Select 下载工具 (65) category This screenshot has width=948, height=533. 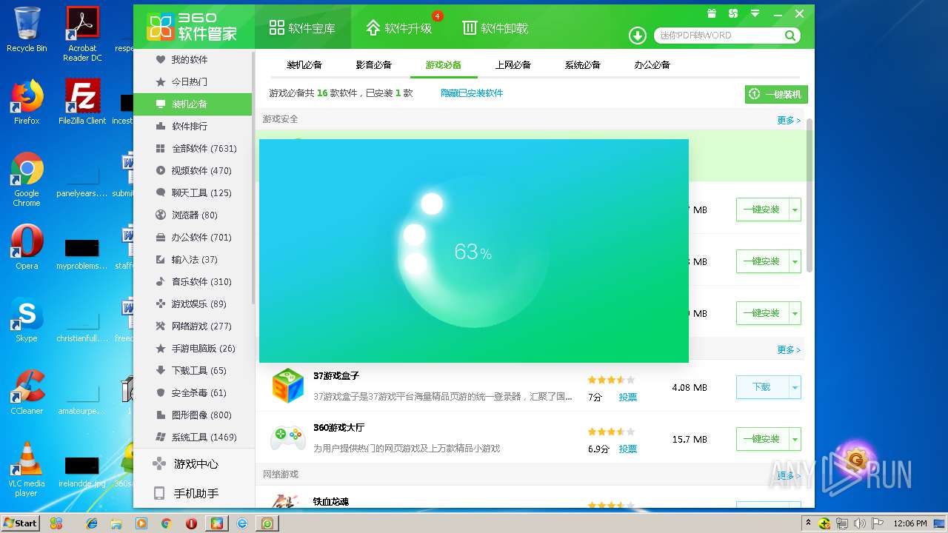[193, 370]
